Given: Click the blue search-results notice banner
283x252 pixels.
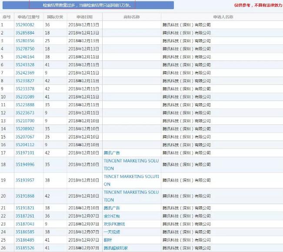Looking at the screenshot, I should click(x=88, y=5).
